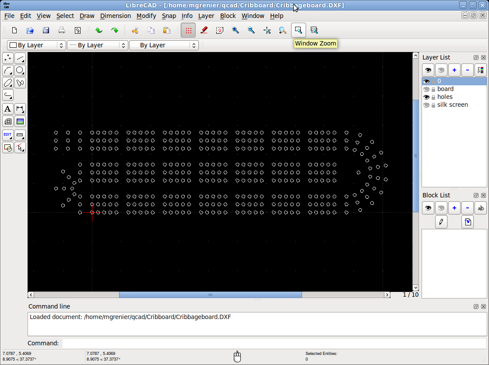Open the color By Layer combo box
489x365 pixels.
coord(36,45)
